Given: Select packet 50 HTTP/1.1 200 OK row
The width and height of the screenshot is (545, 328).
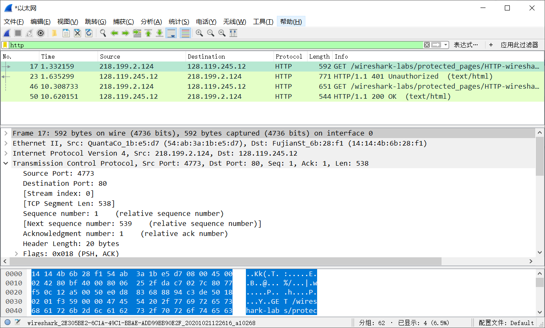Looking at the screenshot, I should (x=272, y=97).
